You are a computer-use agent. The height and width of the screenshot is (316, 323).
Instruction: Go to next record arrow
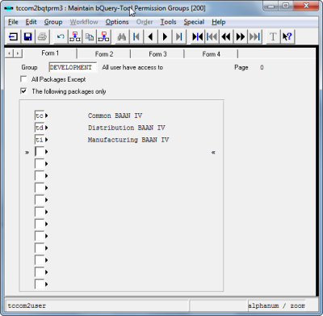[165, 36]
